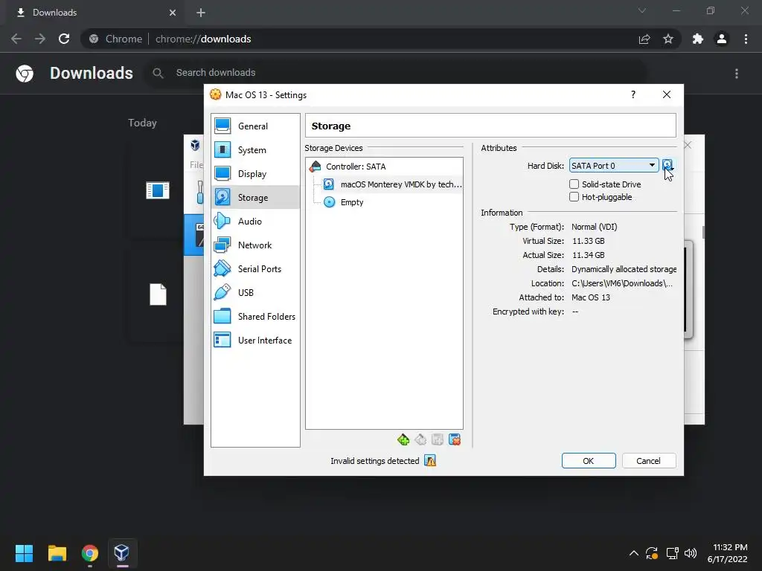The width and height of the screenshot is (762, 571).
Task: Open the taskbar clock and date
Action: (x=728, y=553)
